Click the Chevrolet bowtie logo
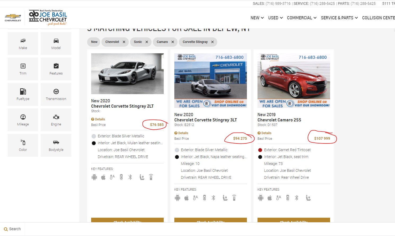 (x=13, y=18)
